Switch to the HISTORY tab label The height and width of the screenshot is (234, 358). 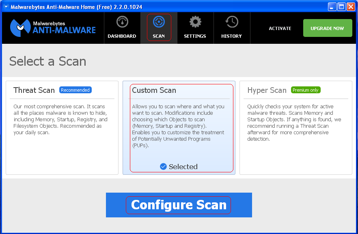[x=231, y=36]
